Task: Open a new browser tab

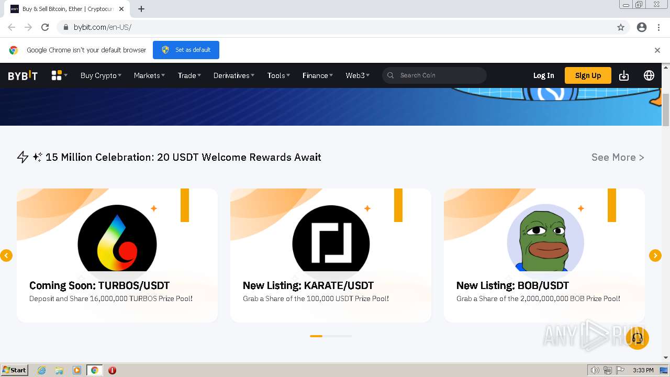Action: click(x=141, y=9)
